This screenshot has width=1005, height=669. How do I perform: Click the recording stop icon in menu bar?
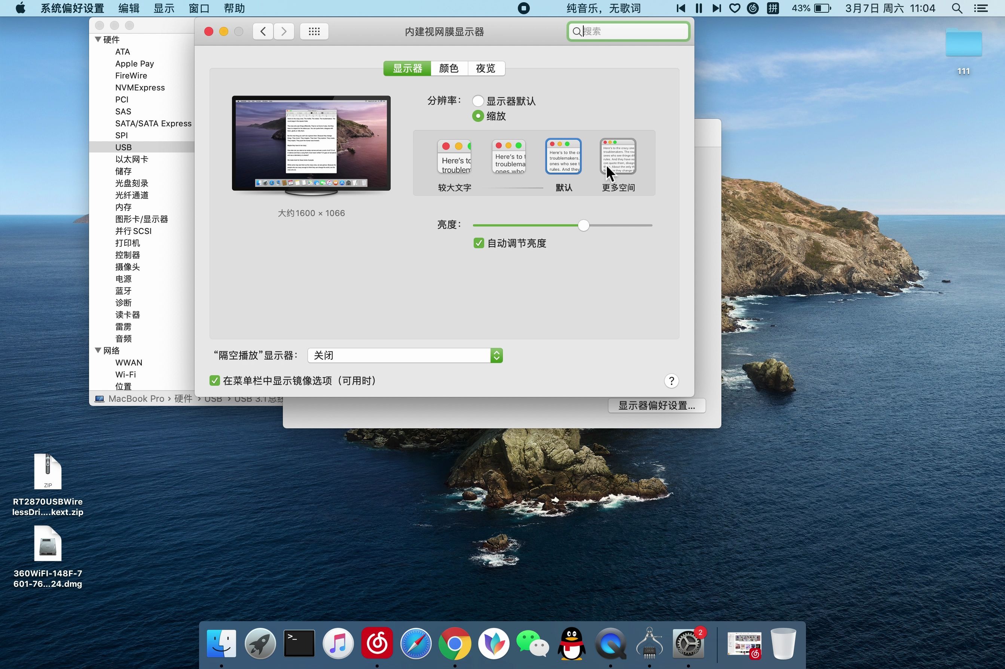[524, 8]
